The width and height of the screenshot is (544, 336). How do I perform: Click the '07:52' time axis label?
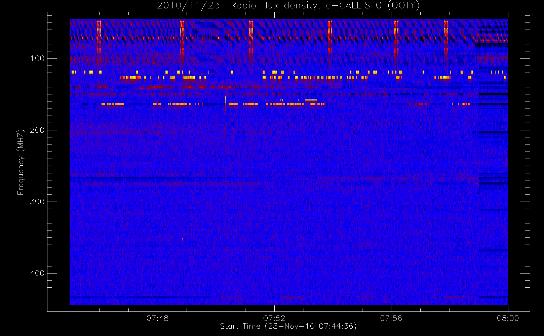[274, 318]
